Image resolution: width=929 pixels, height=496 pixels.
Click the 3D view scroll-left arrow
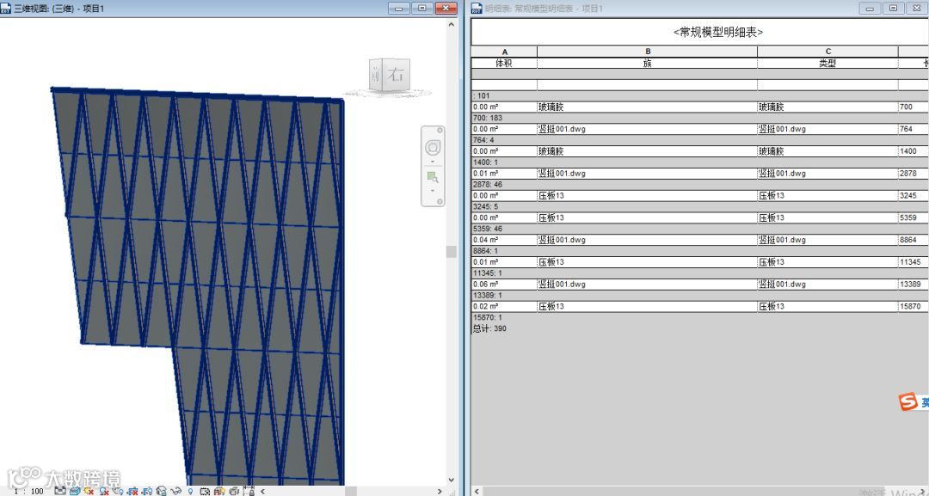click(x=262, y=491)
